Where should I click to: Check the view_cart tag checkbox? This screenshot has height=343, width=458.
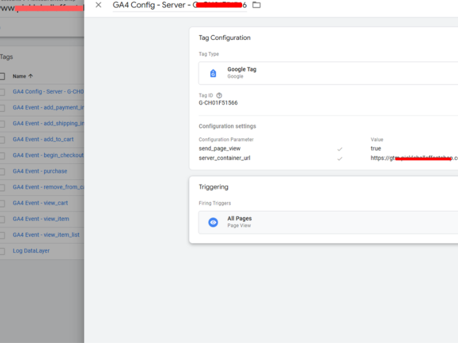click(2, 204)
